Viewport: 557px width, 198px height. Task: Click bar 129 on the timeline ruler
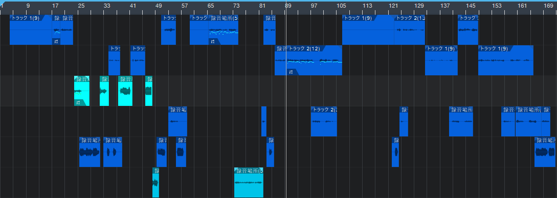pyautogui.click(x=419, y=6)
